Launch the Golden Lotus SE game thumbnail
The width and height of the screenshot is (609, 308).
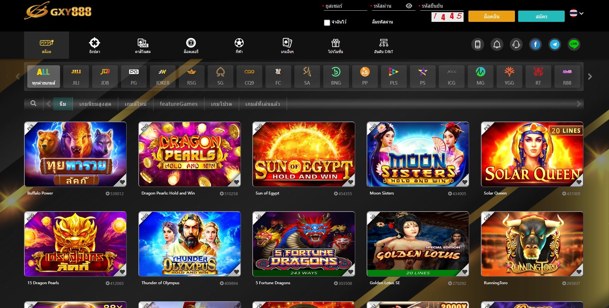(x=418, y=244)
